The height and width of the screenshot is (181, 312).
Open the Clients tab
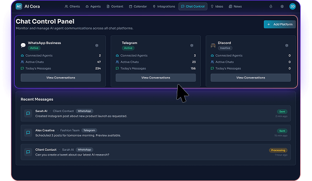[x=72, y=6]
